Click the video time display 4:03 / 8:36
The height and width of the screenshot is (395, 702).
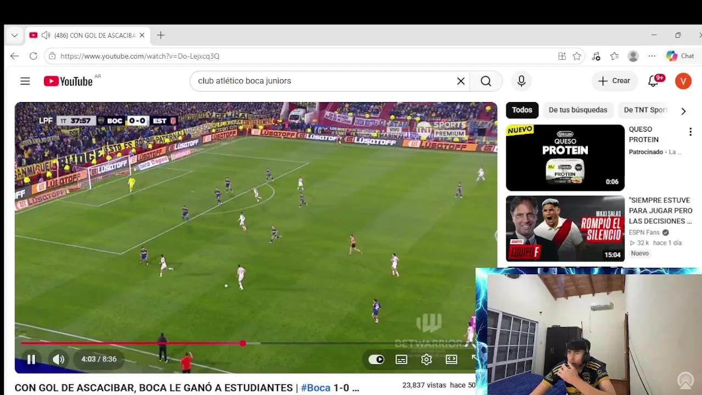coord(99,359)
